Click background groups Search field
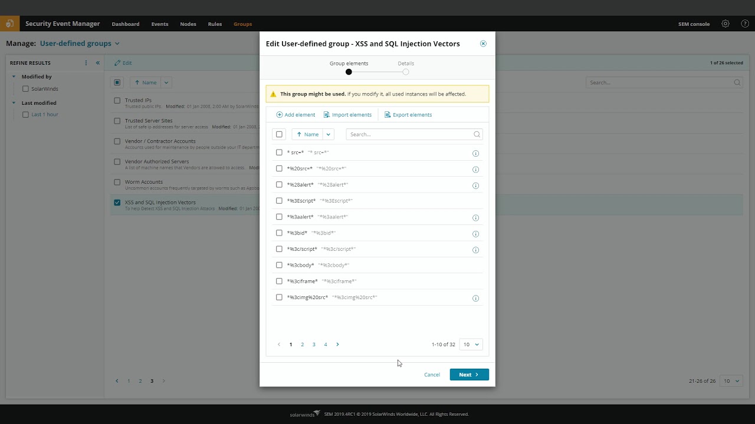 (x=664, y=82)
